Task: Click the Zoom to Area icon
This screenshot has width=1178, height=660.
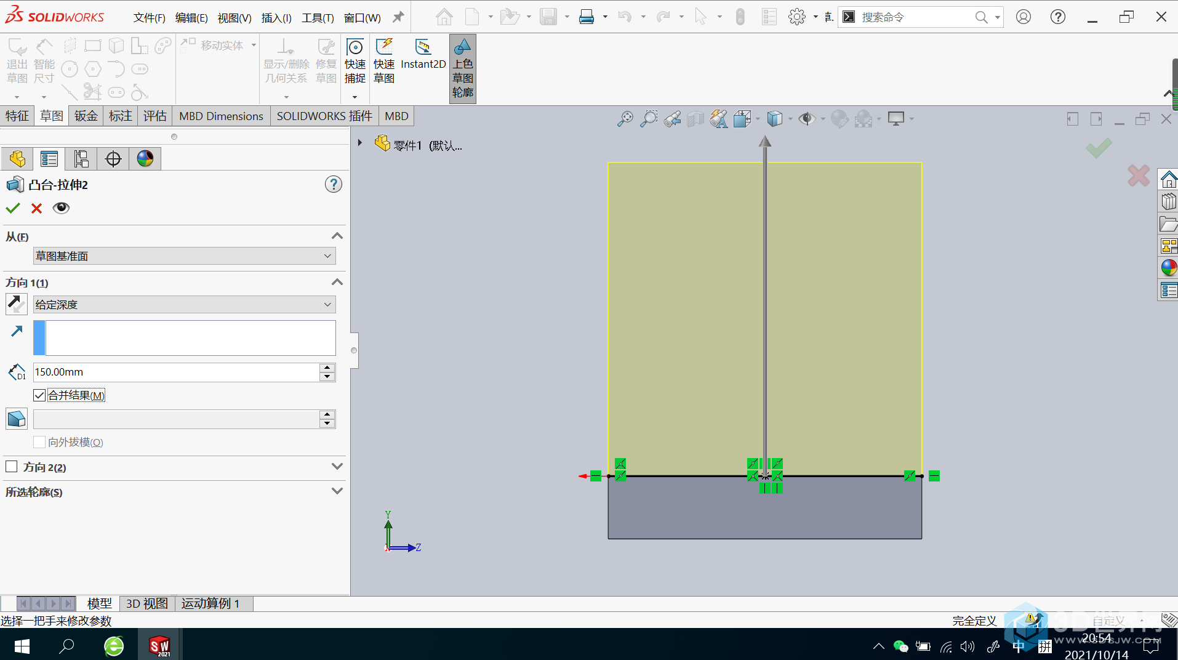Action: click(649, 118)
